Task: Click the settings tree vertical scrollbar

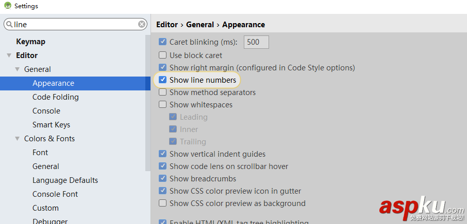Action: (x=148, y=103)
